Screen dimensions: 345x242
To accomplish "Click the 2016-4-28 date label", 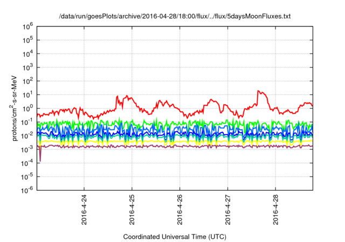I will pos(275,210).
